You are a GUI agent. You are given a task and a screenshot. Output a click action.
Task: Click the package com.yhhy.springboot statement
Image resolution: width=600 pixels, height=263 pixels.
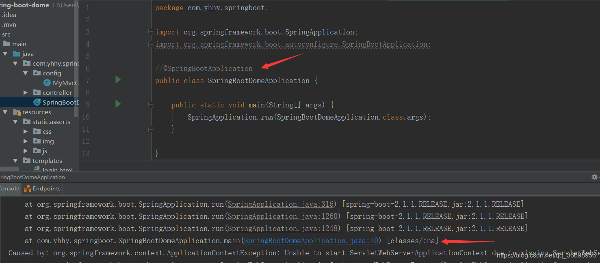tap(212, 8)
